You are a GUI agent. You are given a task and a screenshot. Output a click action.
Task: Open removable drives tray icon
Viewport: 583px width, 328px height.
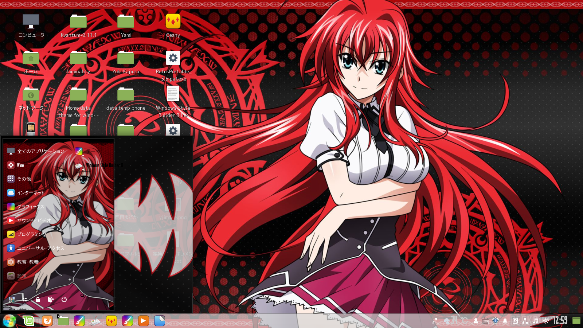tap(515, 321)
